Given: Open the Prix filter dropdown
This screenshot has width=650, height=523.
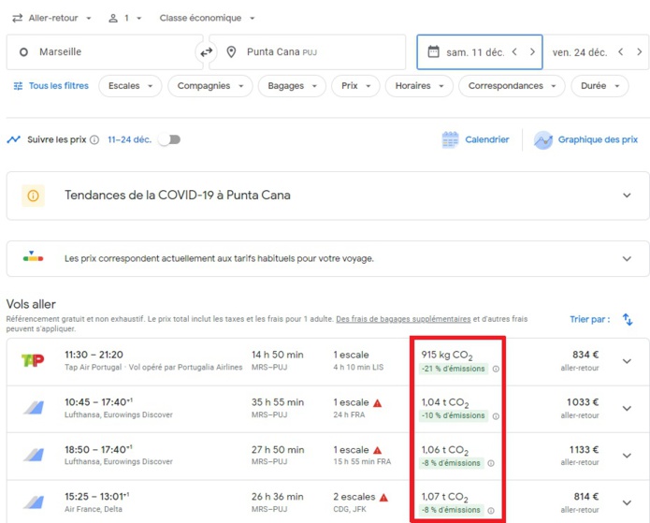Looking at the screenshot, I should pyautogui.click(x=355, y=86).
